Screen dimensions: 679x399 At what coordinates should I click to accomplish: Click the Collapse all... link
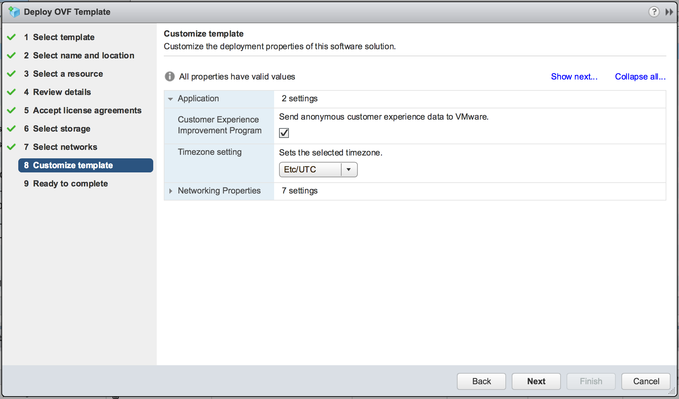[640, 76]
